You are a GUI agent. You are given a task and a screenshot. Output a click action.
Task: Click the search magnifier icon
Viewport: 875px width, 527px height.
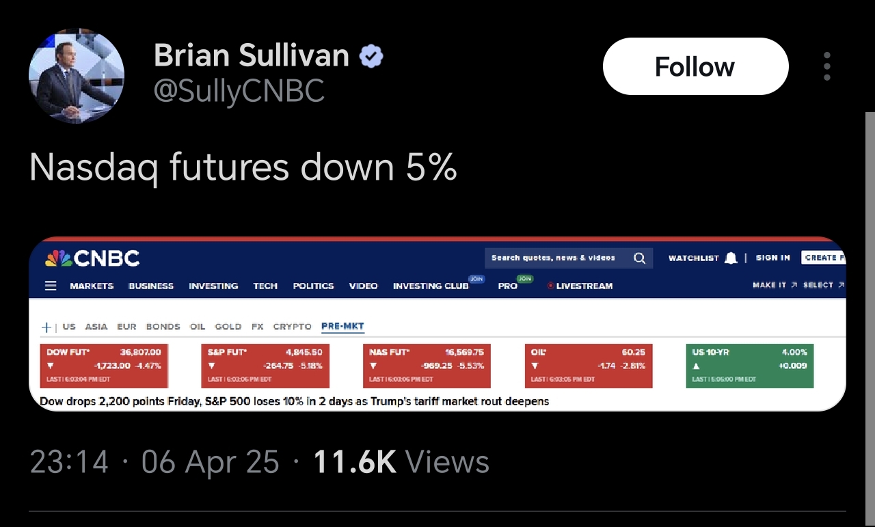pyautogui.click(x=639, y=258)
